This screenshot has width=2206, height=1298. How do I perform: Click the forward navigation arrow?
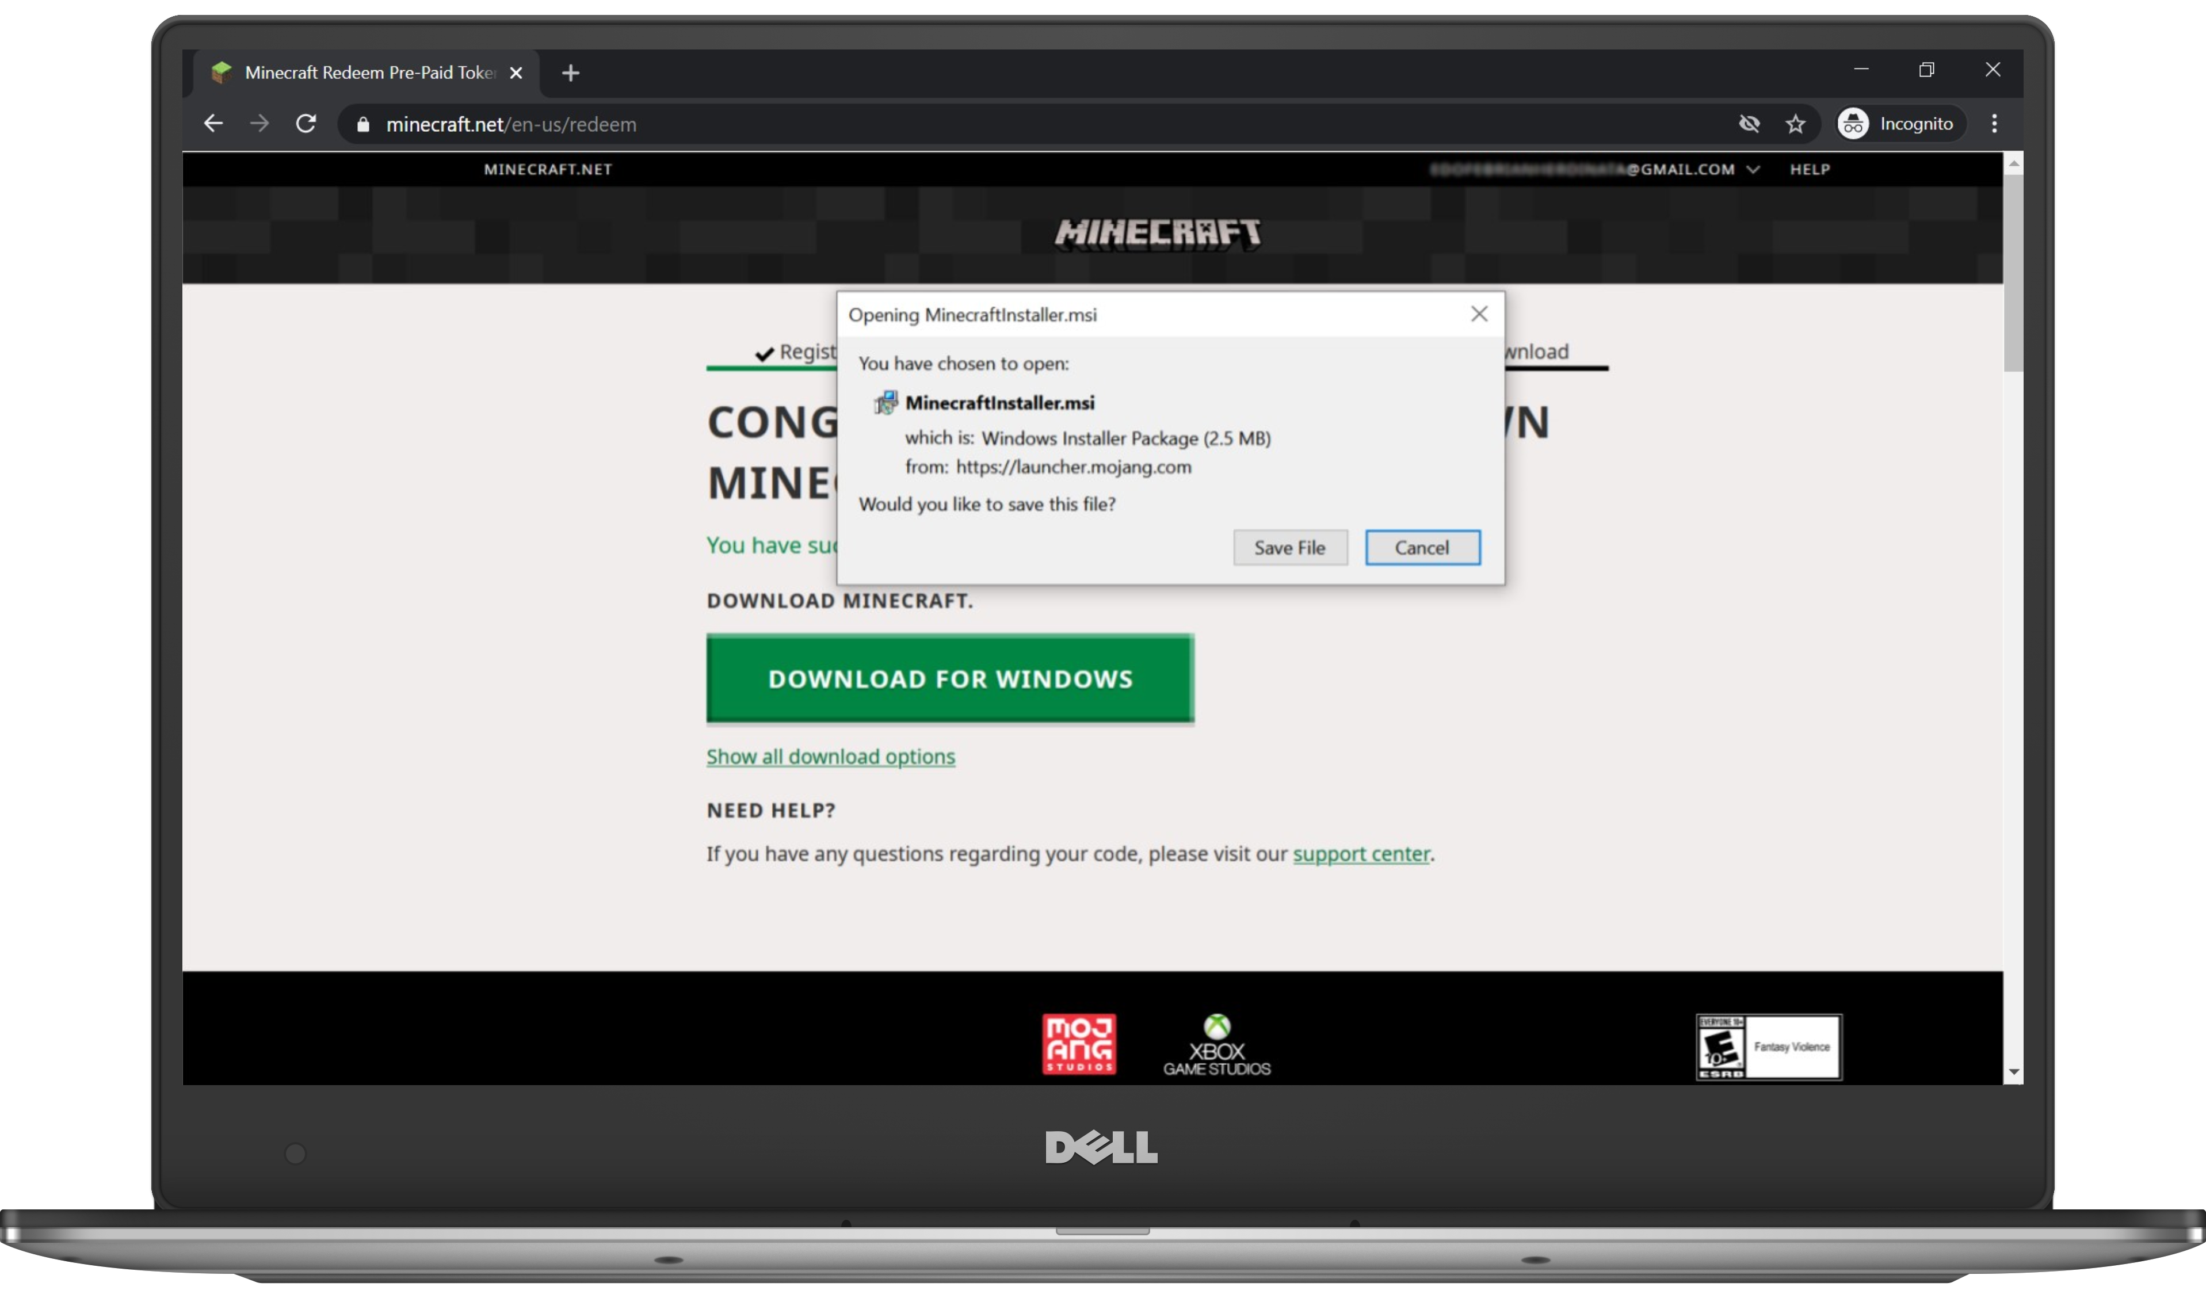(259, 123)
